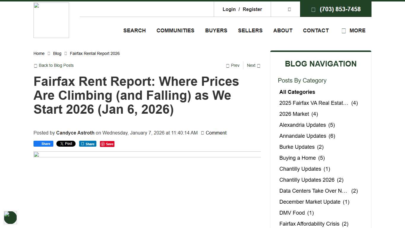Viewport: 405px width, 228px height.
Task: Share the article via X Post
Action: (x=66, y=144)
